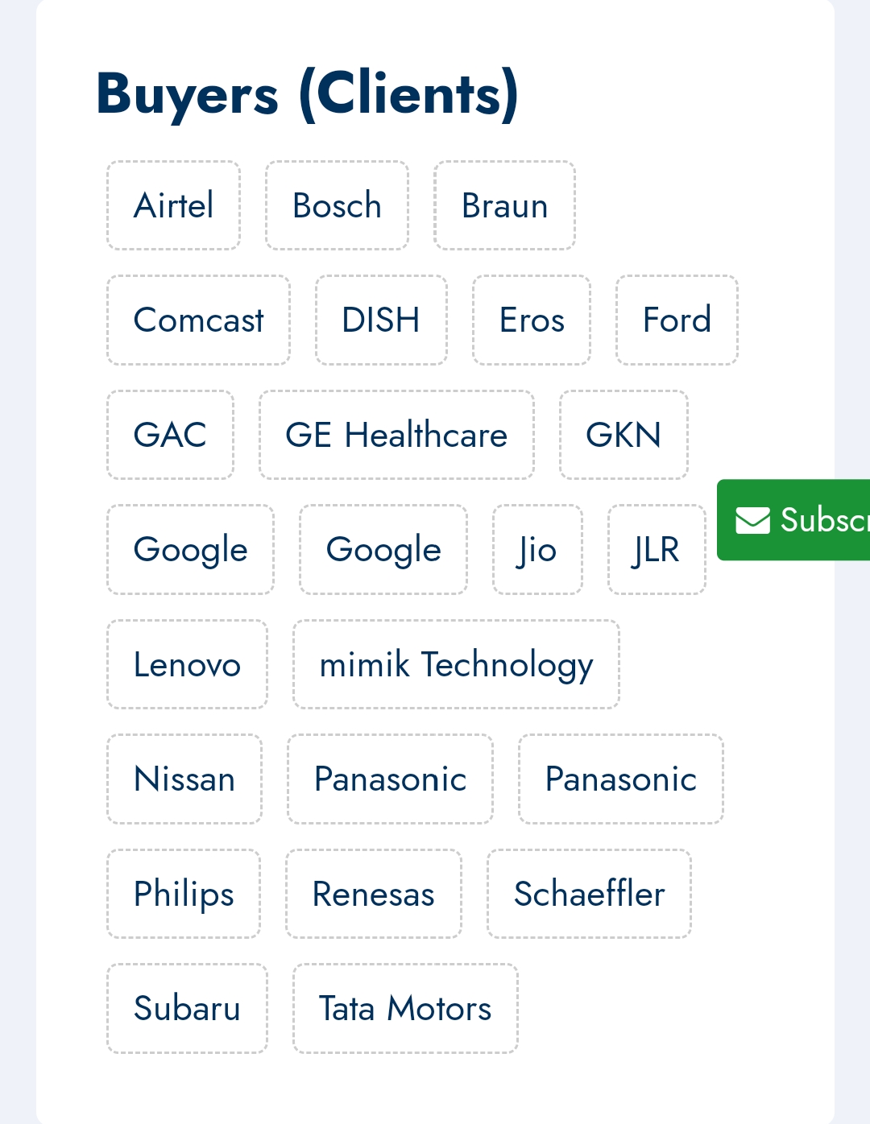
Task: Choose the Schaeffler client tag
Action: [589, 894]
